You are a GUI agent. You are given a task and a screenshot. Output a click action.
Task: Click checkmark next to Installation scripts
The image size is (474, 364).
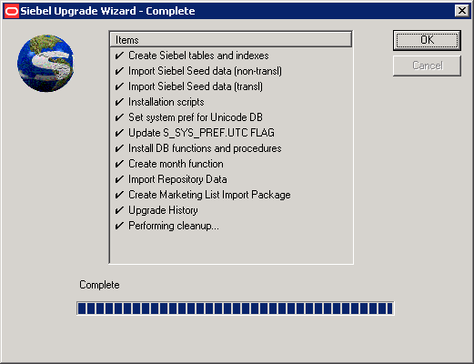(x=119, y=102)
